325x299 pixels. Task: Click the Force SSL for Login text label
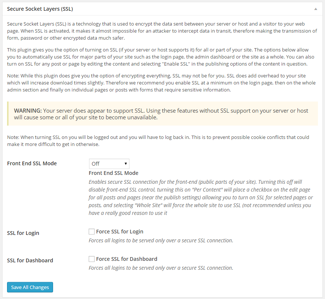[119, 231]
